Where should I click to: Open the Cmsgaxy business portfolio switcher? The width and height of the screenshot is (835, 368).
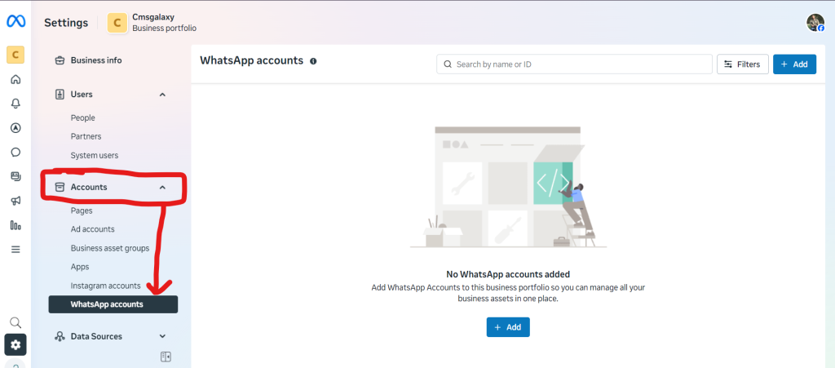[x=152, y=22]
